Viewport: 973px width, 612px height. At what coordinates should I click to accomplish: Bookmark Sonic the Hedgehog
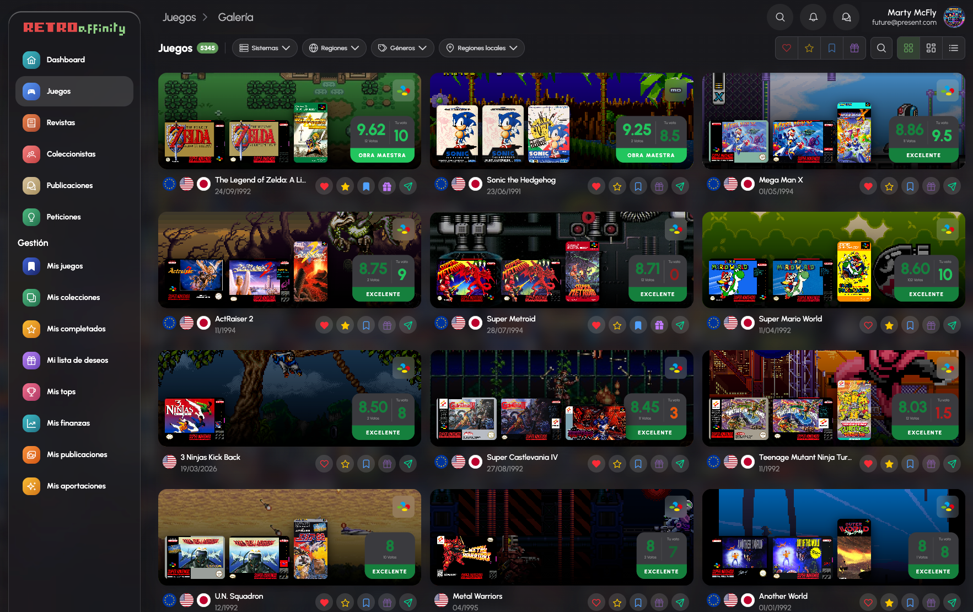(638, 186)
